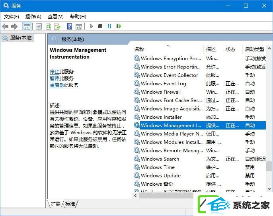
Task: Open the 文件(F) menu
Action: pyautogui.click(x=11, y=17)
